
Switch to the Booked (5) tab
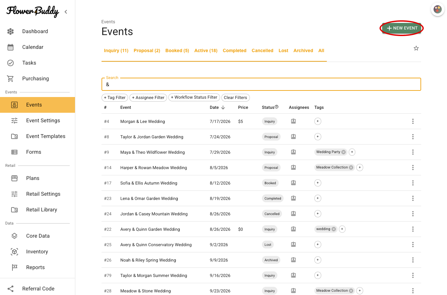coord(177,50)
